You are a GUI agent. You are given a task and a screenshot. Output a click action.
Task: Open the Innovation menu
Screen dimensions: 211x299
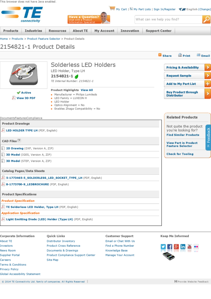tap(130, 31)
